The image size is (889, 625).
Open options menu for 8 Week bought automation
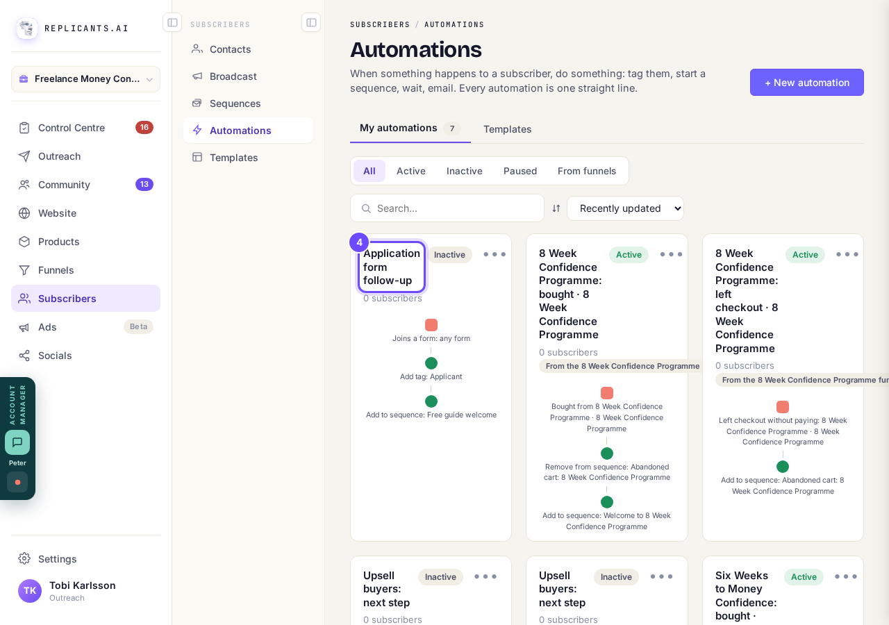671,254
